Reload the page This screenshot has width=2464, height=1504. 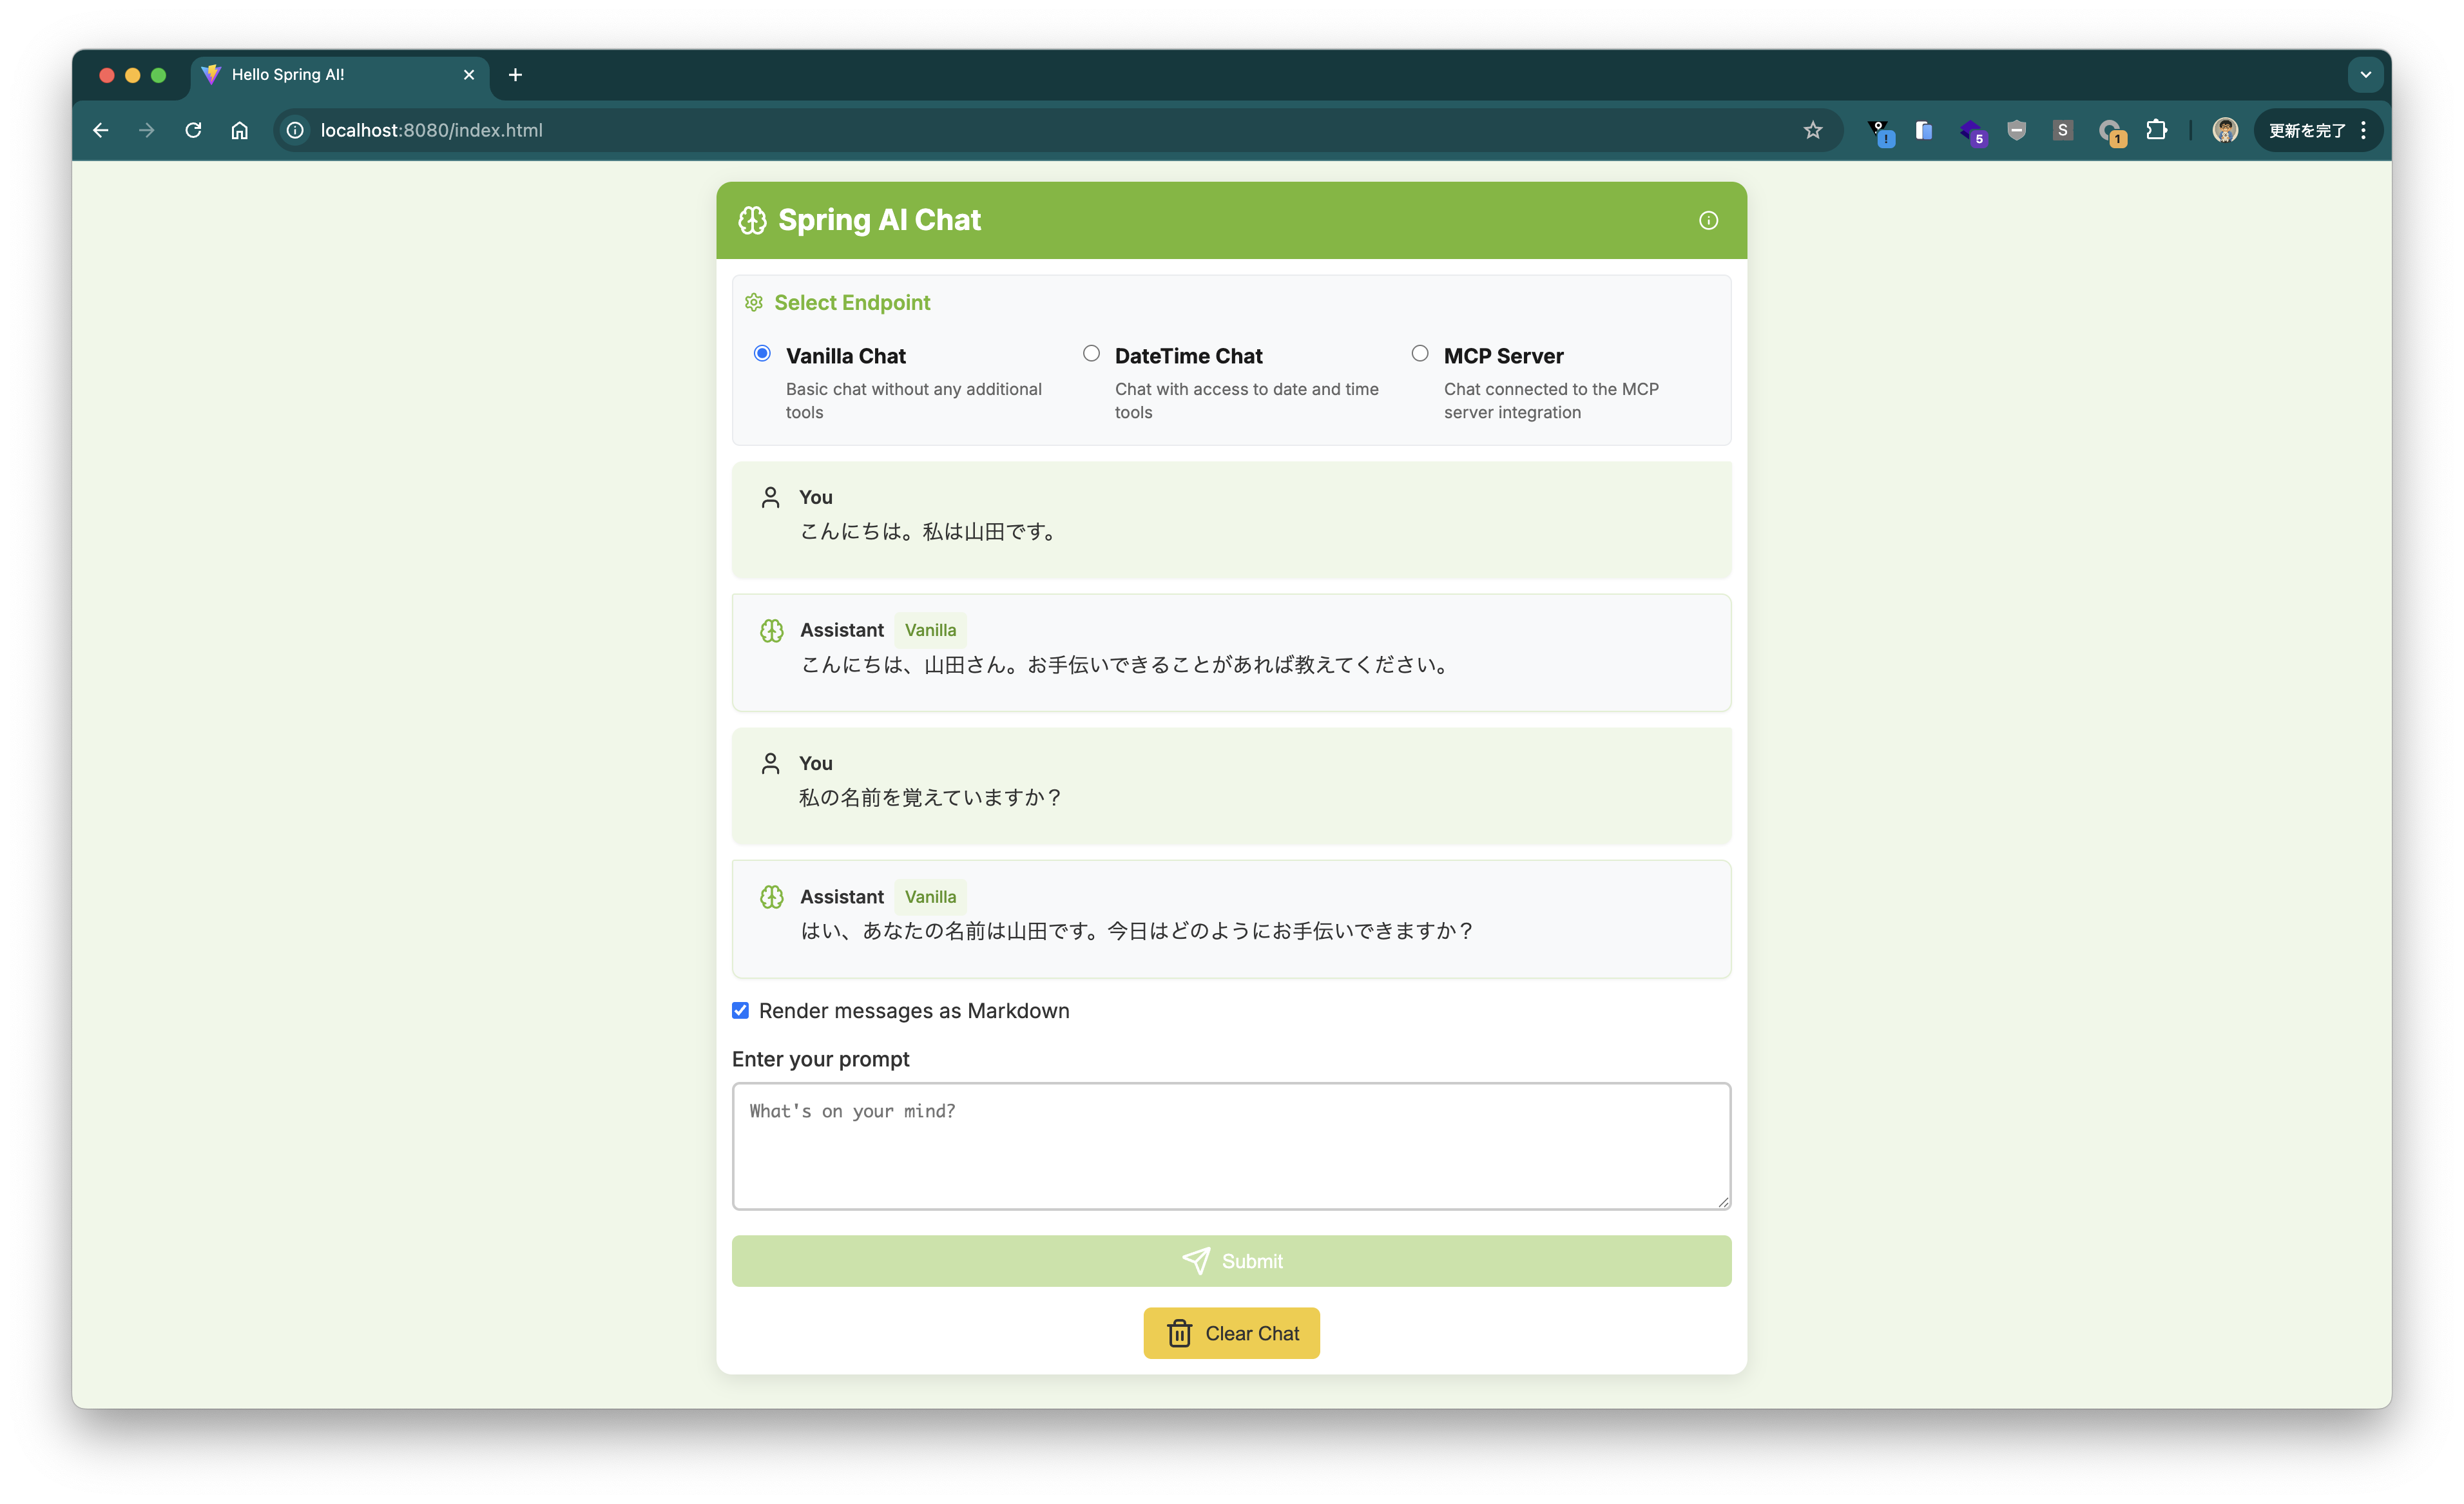coord(193,130)
